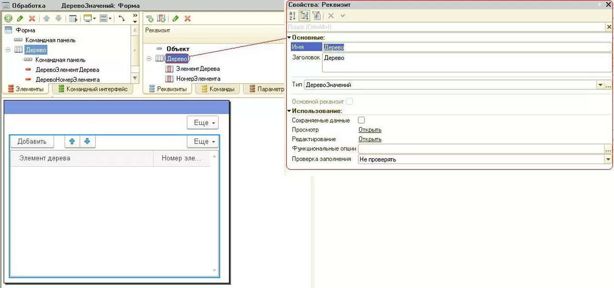The height and width of the screenshot is (288, 614).
Task: Click cancel X icon in properties toolbar
Action: pos(331,15)
